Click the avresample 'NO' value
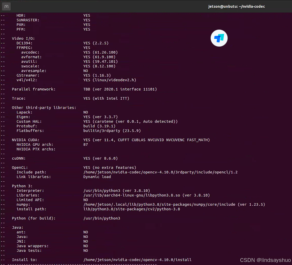This screenshot has width=292, height=265. (x=86, y=71)
